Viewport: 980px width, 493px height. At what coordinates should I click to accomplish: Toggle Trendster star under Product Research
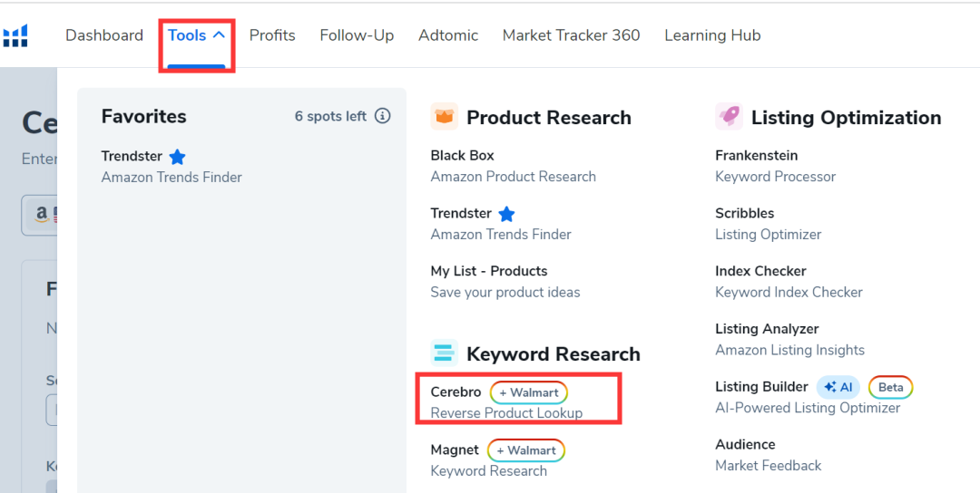(506, 214)
